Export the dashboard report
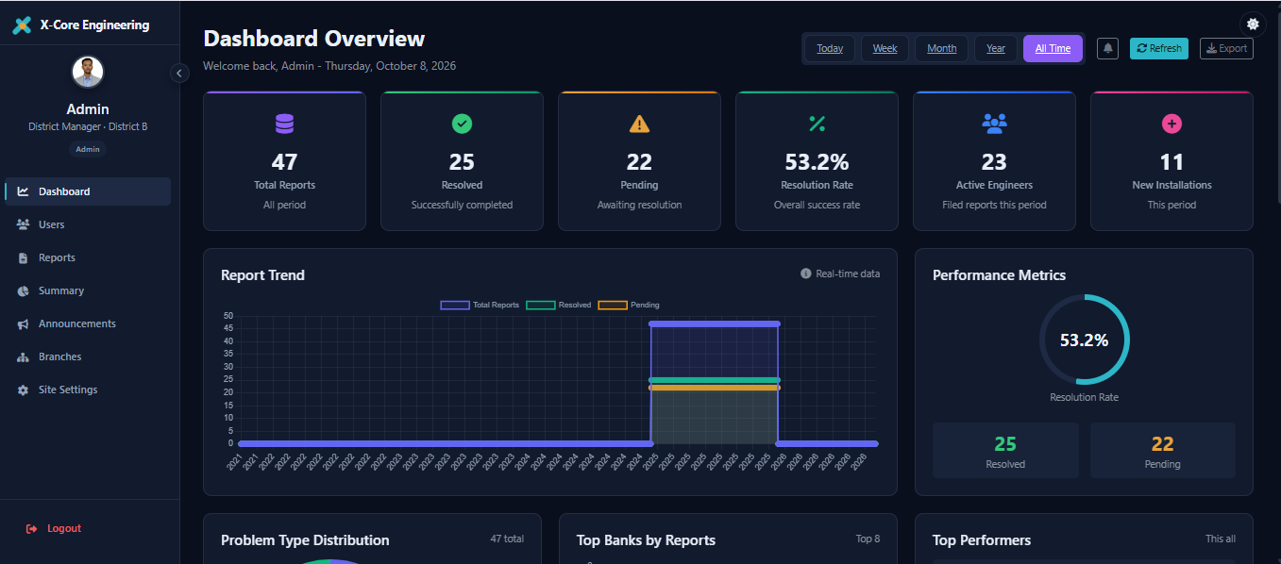This screenshot has height=564, width=1281. tap(1226, 48)
